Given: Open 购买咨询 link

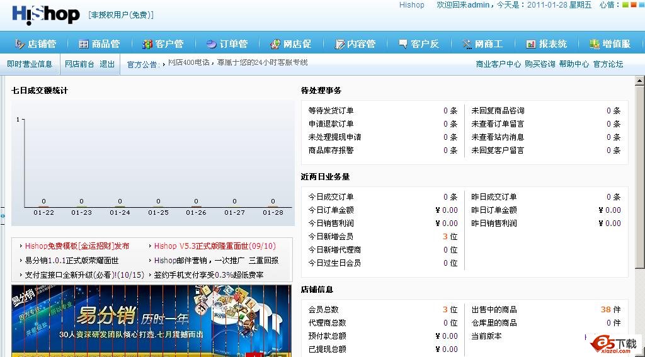Looking at the screenshot, I should [x=540, y=64].
